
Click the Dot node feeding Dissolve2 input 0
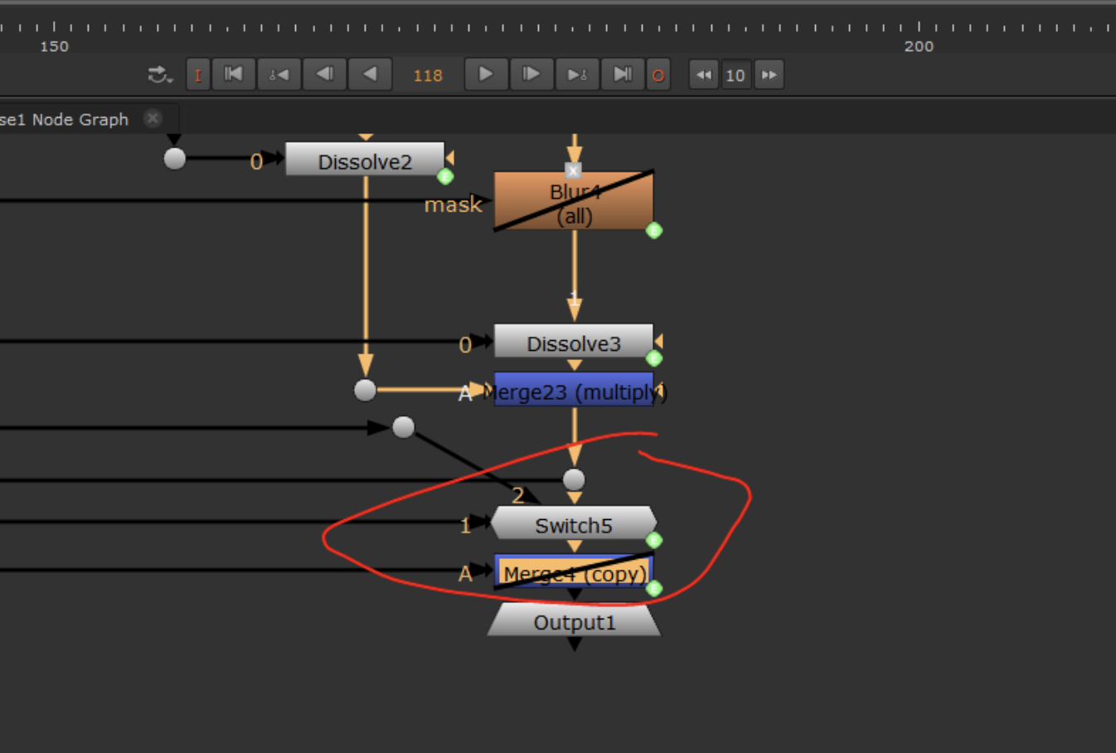click(174, 158)
